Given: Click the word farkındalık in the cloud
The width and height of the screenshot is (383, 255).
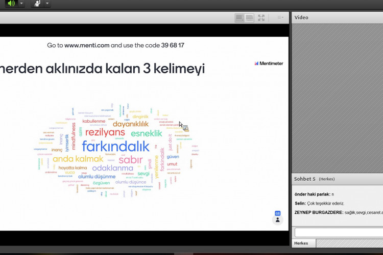Looking at the screenshot, I should [x=115, y=147].
